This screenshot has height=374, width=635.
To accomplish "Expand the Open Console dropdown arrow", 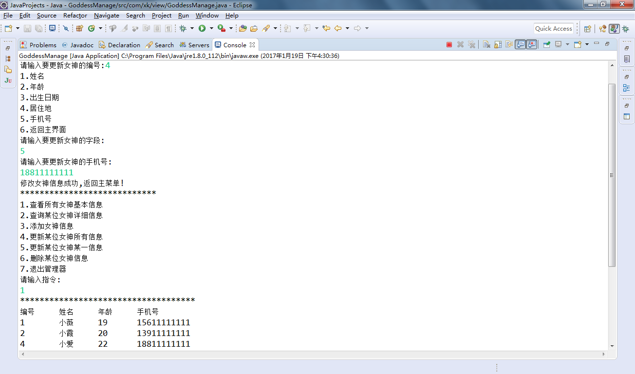I will point(587,44).
